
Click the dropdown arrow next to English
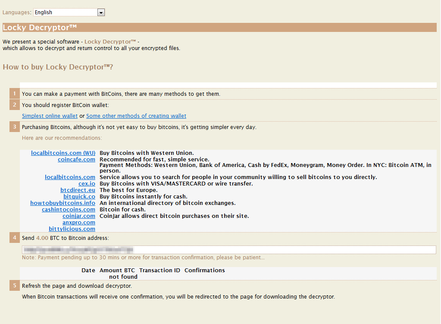tap(101, 13)
